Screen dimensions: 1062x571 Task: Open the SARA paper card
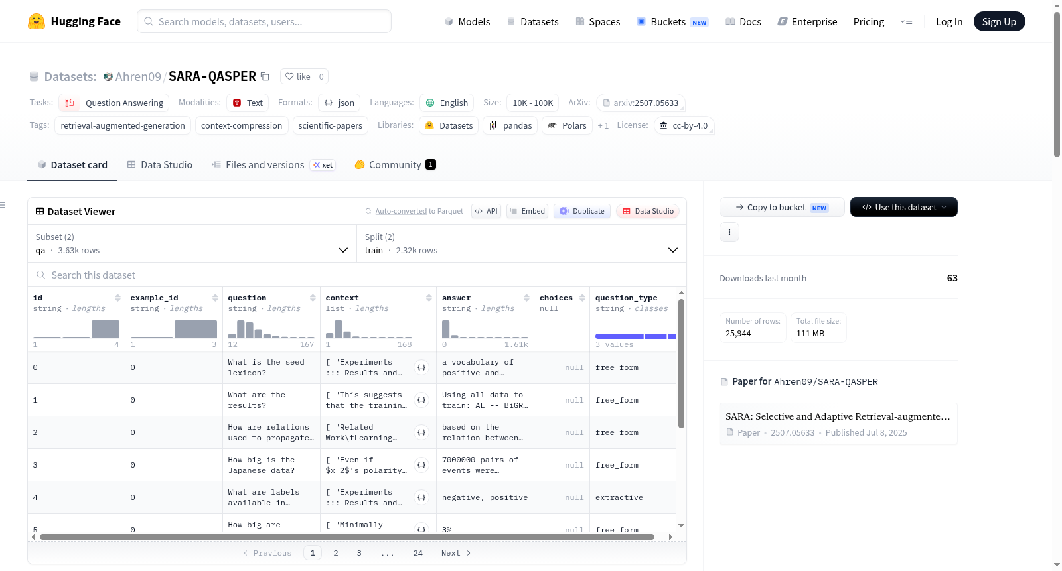point(838,424)
